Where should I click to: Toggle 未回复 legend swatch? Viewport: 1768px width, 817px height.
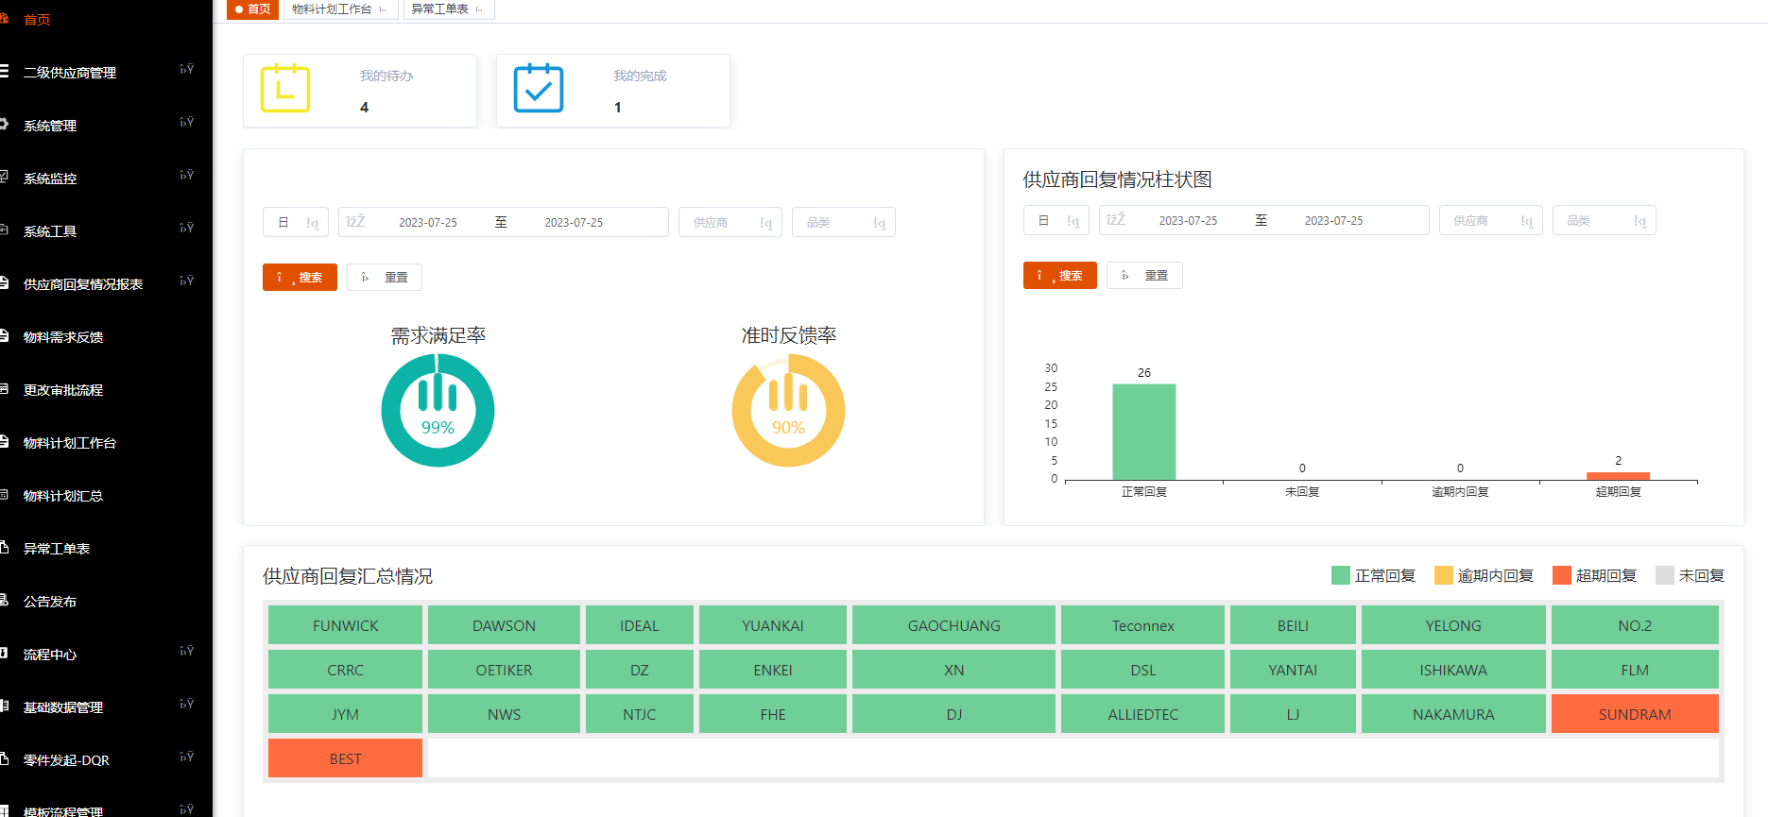[x=1665, y=575]
